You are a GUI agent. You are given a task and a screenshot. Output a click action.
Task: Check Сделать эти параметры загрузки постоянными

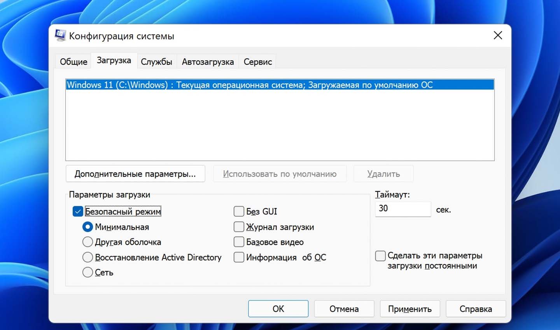(380, 256)
